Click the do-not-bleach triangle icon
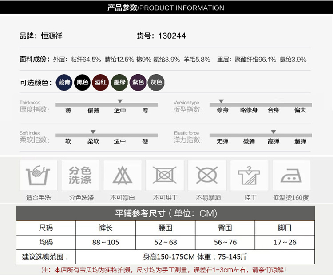This screenshot has height=276, width=333. (123, 175)
